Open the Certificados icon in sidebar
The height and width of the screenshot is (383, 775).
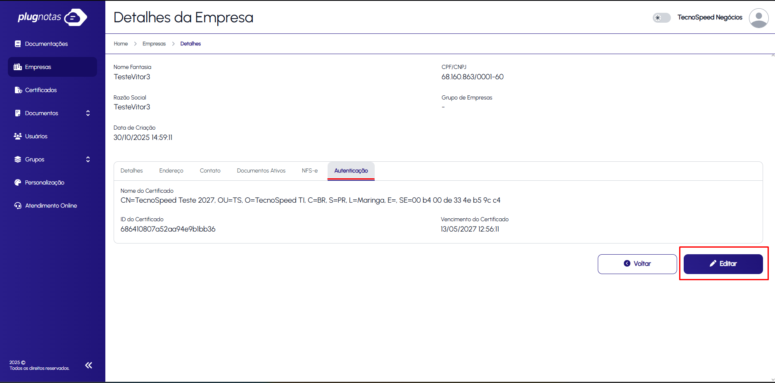click(18, 90)
